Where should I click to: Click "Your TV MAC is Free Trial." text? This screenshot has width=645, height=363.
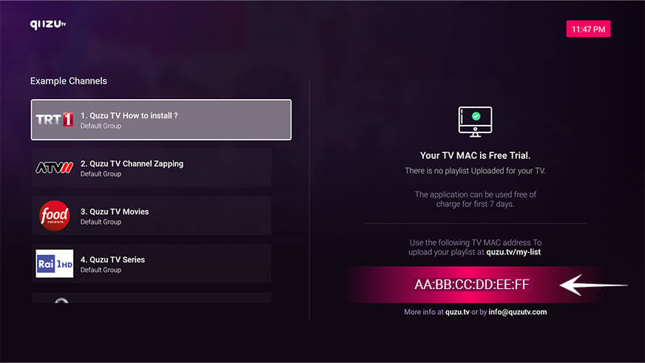click(475, 156)
